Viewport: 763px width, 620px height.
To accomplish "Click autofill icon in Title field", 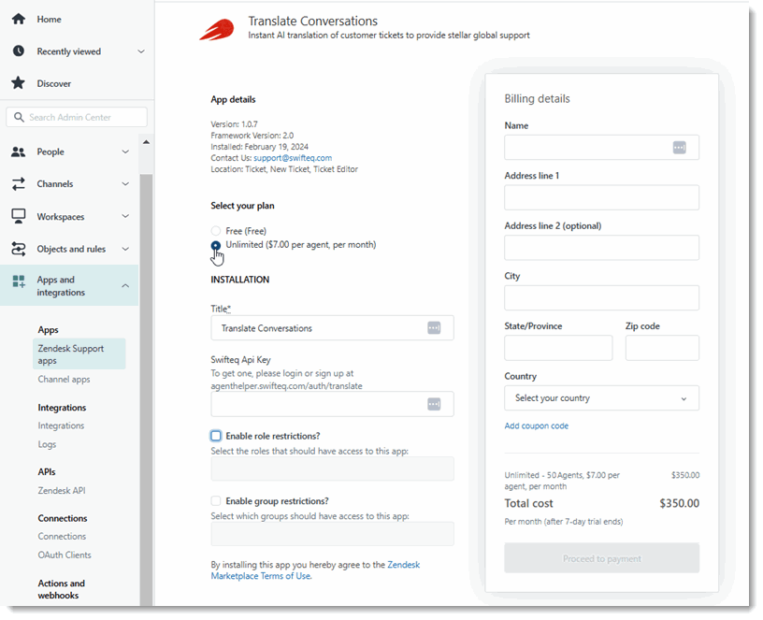I will [434, 328].
